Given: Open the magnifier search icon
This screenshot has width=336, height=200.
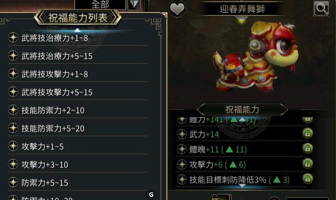Looking at the screenshot, I should pos(322,8).
